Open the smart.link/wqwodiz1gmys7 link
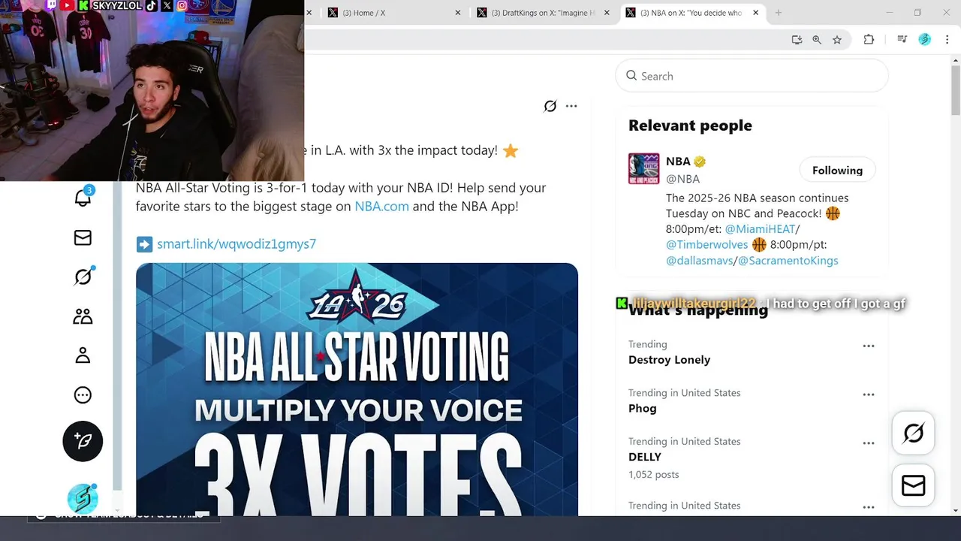The image size is (961, 541). point(236,244)
